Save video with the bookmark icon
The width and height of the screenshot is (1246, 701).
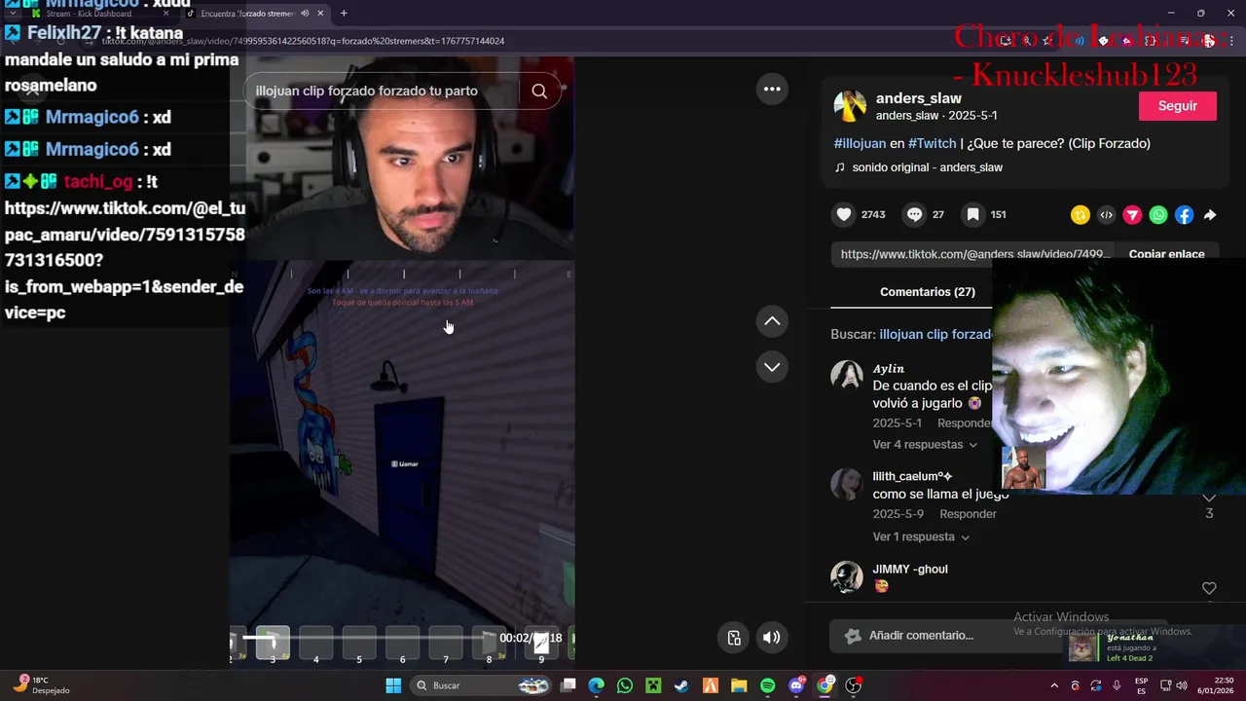tap(972, 214)
